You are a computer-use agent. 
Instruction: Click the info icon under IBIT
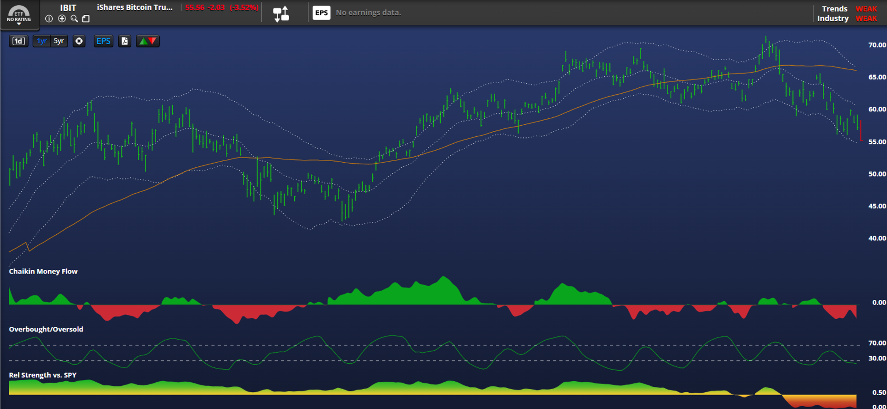coord(49,18)
